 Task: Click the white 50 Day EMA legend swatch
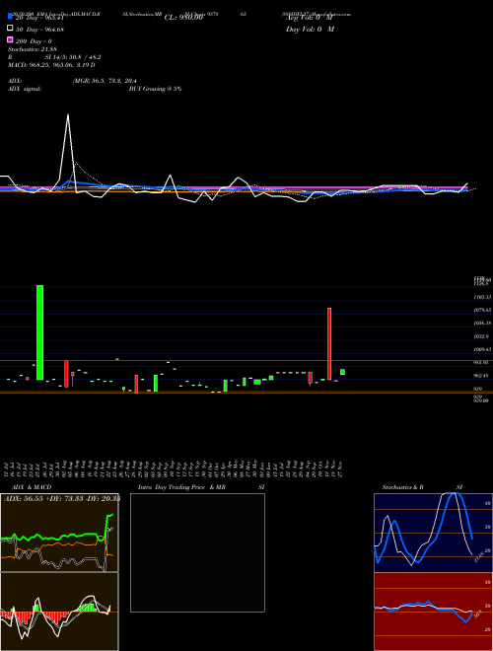10,29
